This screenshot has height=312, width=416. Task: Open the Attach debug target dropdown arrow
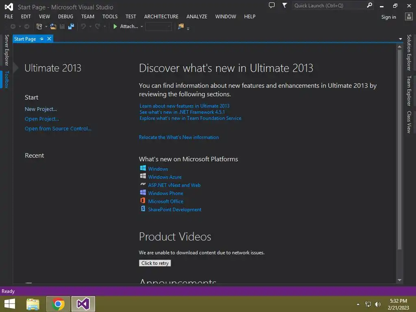tap(142, 26)
